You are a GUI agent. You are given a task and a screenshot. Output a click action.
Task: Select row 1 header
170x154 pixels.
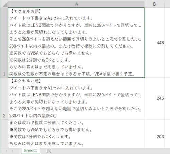coord(4,43)
